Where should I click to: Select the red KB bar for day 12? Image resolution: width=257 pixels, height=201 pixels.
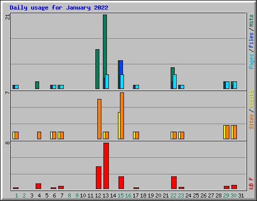98,178
